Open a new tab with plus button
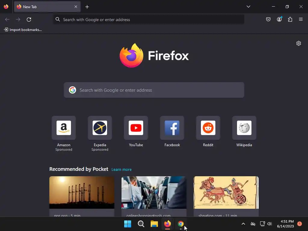Image resolution: width=308 pixels, height=231 pixels. 87,7
